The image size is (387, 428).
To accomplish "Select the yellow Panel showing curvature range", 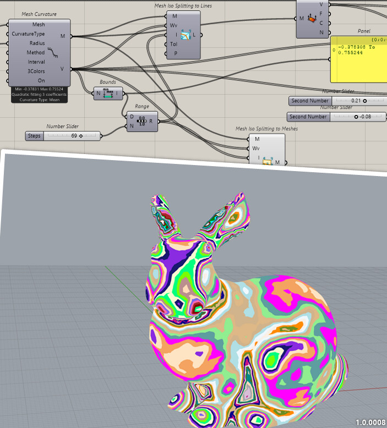I will (x=359, y=59).
